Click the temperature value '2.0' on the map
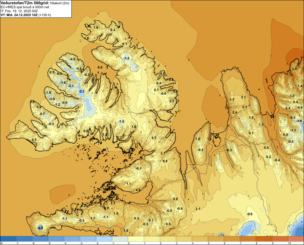The image size is (304, 245). coord(32,102)
